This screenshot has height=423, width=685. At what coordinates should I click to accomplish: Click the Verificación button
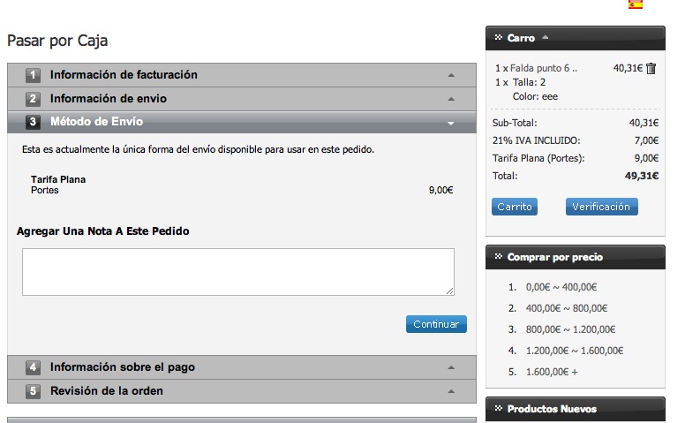point(601,207)
